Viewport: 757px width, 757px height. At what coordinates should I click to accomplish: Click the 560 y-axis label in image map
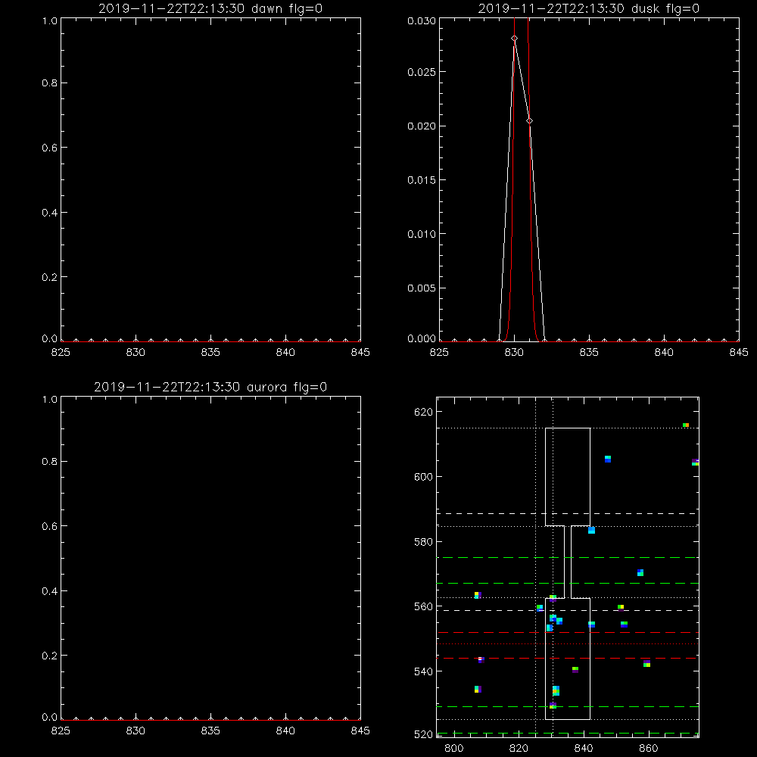pyautogui.click(x=422, y=607)
